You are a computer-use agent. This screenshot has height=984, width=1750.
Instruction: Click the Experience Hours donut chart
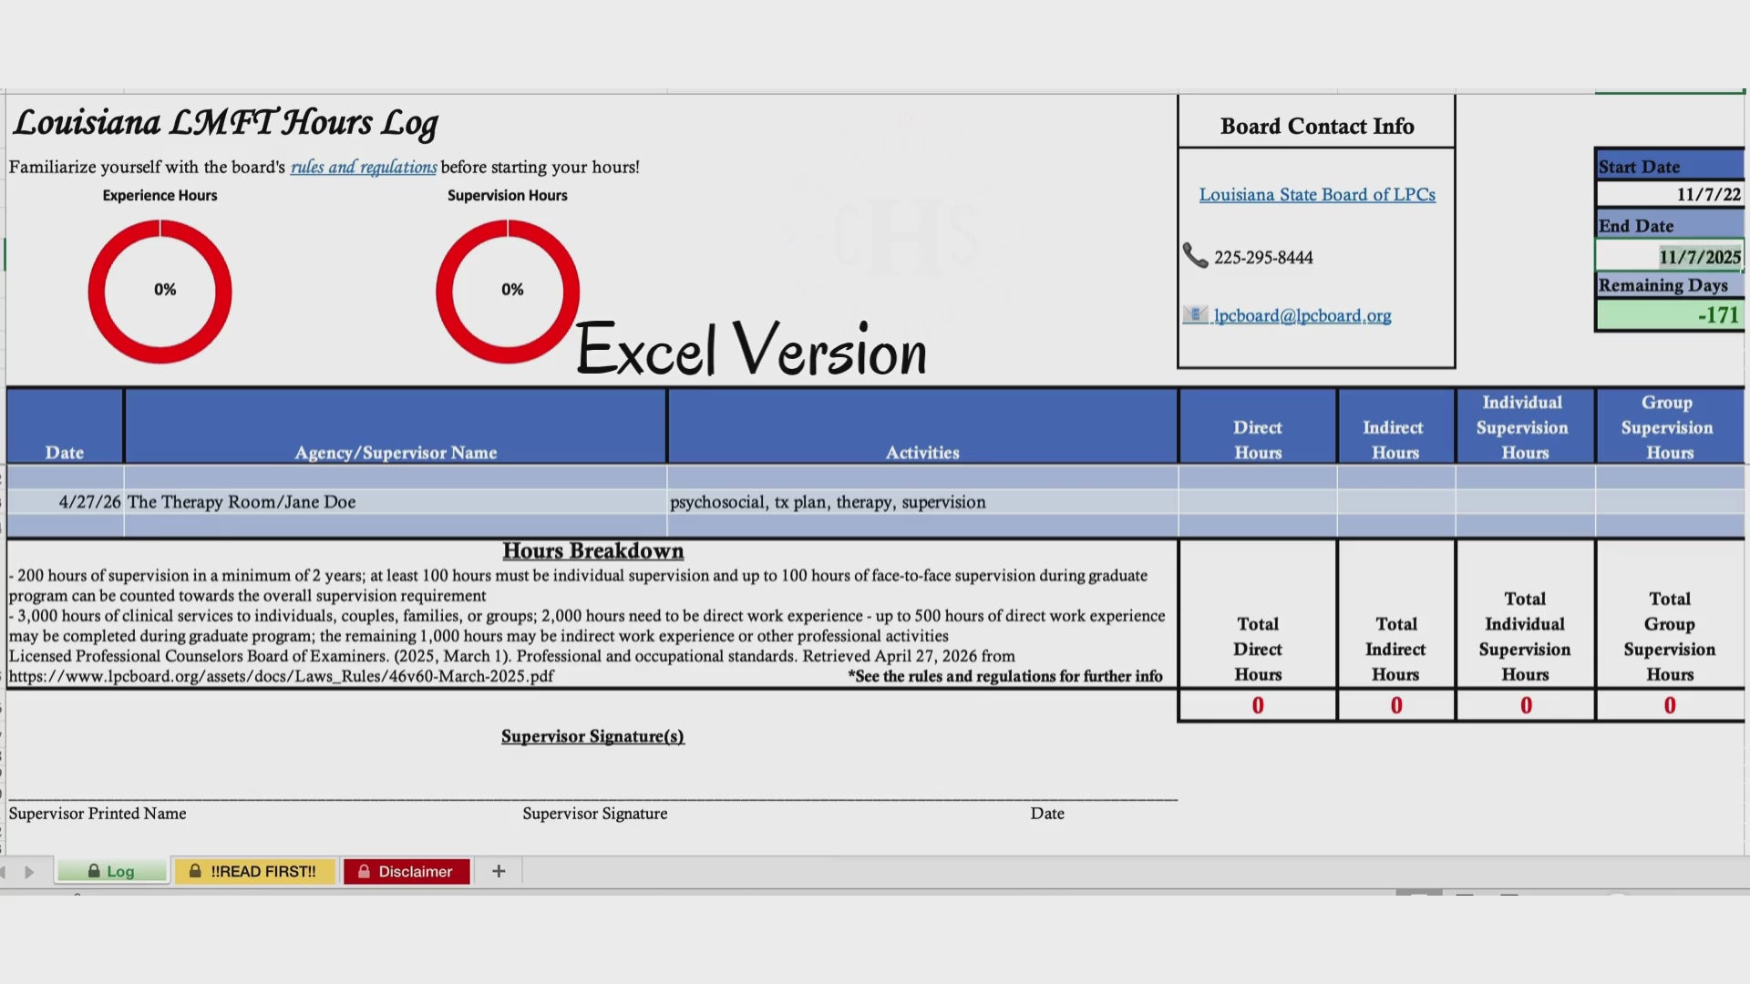click(x=160, y=292)
